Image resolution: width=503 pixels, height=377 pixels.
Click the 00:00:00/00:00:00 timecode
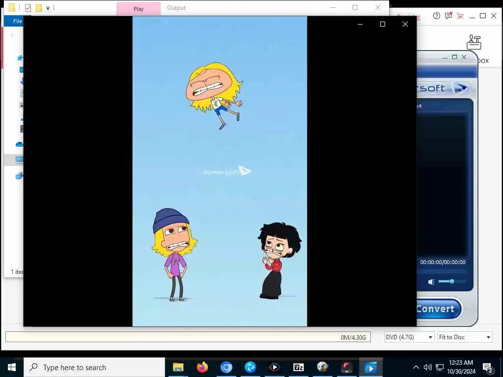point(443,262)
